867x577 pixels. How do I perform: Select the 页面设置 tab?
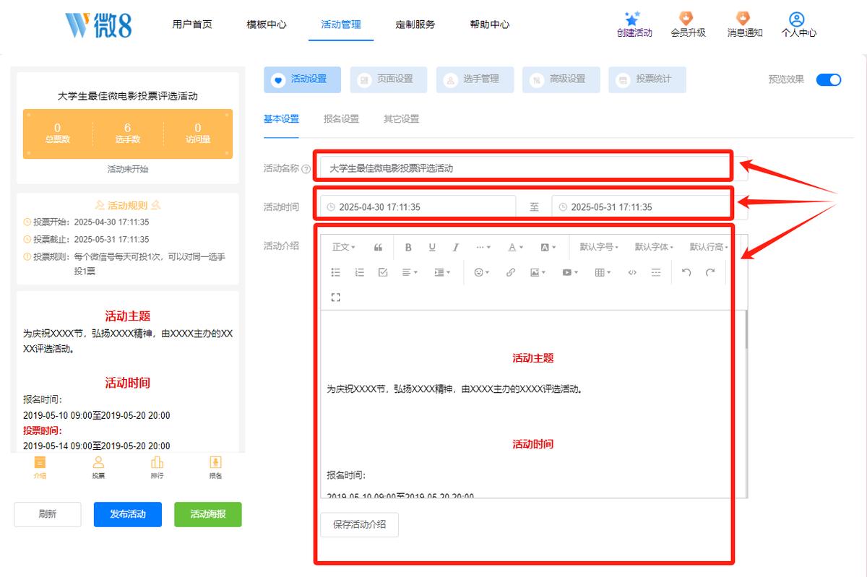388,79
